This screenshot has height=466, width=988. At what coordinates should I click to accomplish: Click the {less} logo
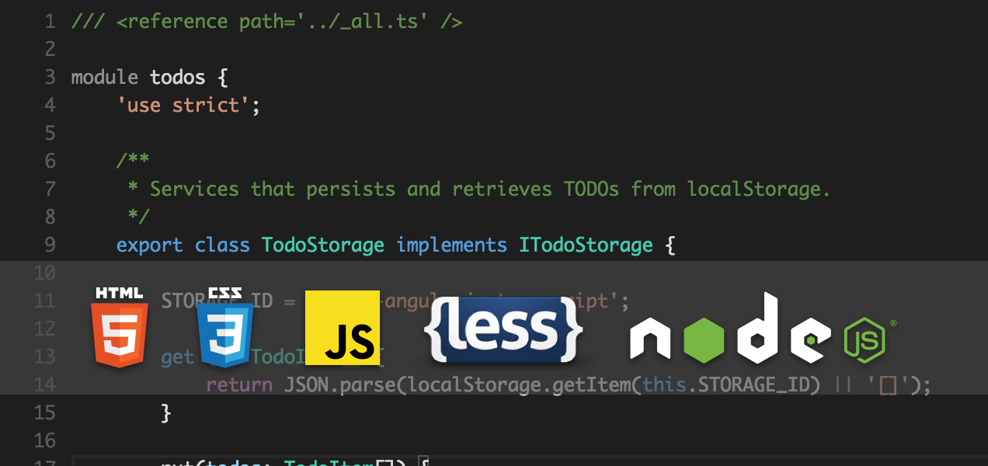[503, 329]
